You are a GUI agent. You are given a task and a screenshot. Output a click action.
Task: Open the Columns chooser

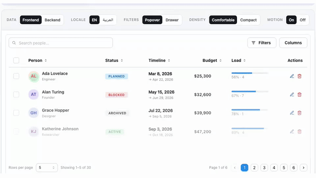(293, 43)
